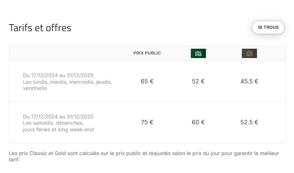This screenshot has width=294, height=173.
Task: Click the lundis, mardis, mercredis weekday description
Action: (x=67, y=82)
